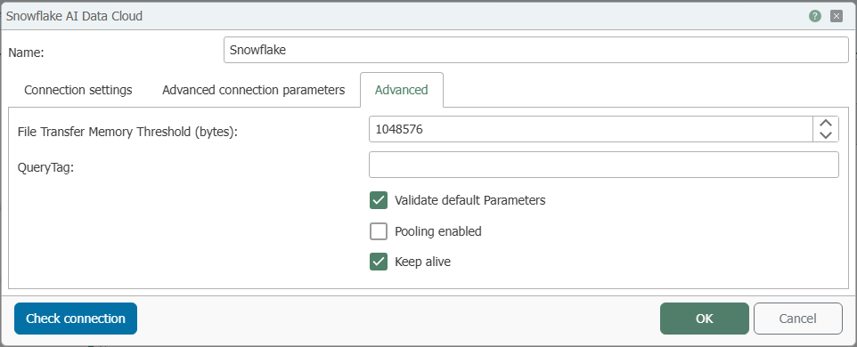
Task: Dismiss the dialog with Cancel
Action: click(x=798, y=319)
